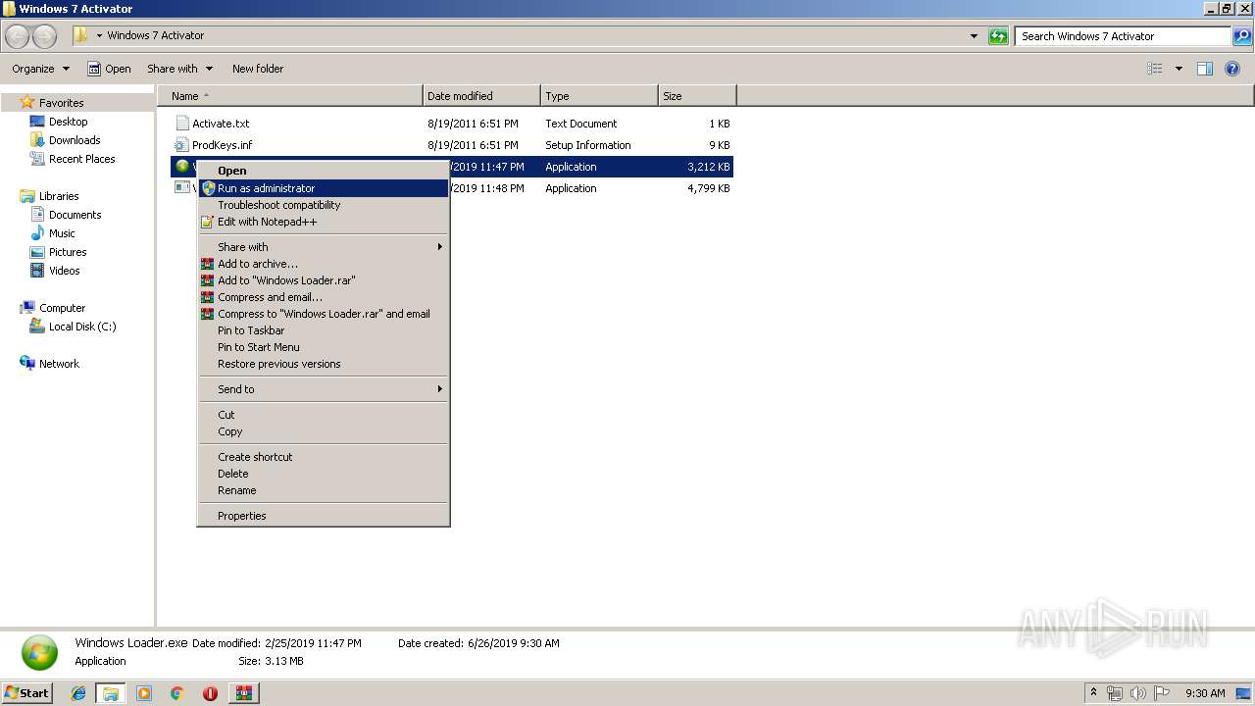Expand the Organize dropdown menu
1255x706 pixels.
(x=41, y=69)
